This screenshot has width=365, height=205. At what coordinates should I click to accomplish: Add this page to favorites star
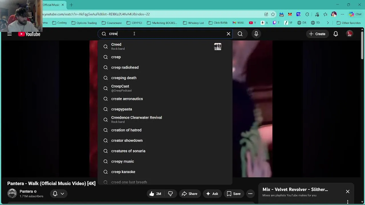(x=273, y=14)
